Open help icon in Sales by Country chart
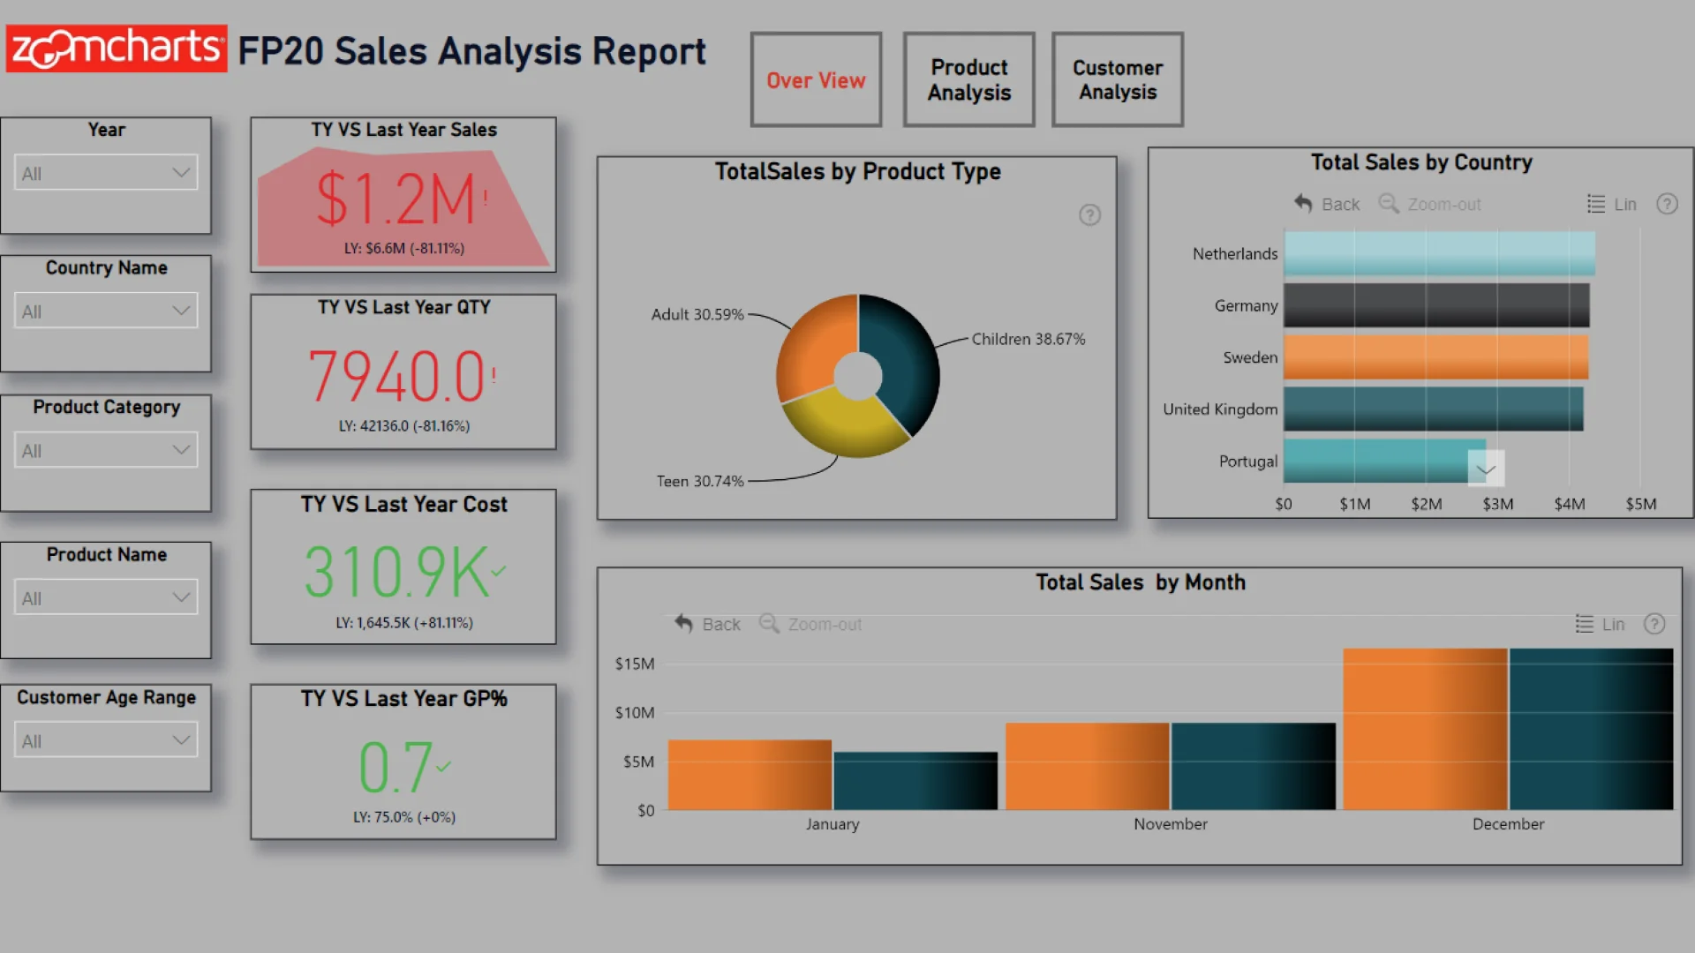Image resolution: width=1695 pixels, height=953 pixels. pos(1667,204)
